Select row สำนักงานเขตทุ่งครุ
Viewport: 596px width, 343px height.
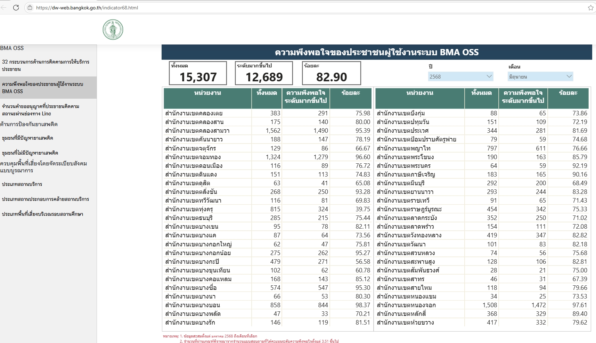click(x=268, y=209)
